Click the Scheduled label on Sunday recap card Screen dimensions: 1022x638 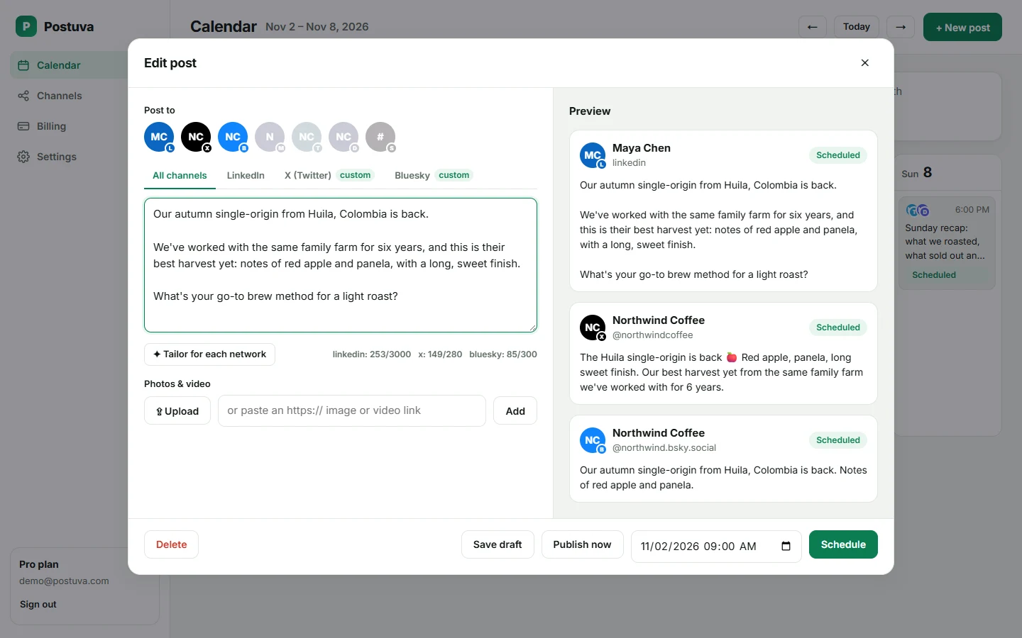[934, 275]
